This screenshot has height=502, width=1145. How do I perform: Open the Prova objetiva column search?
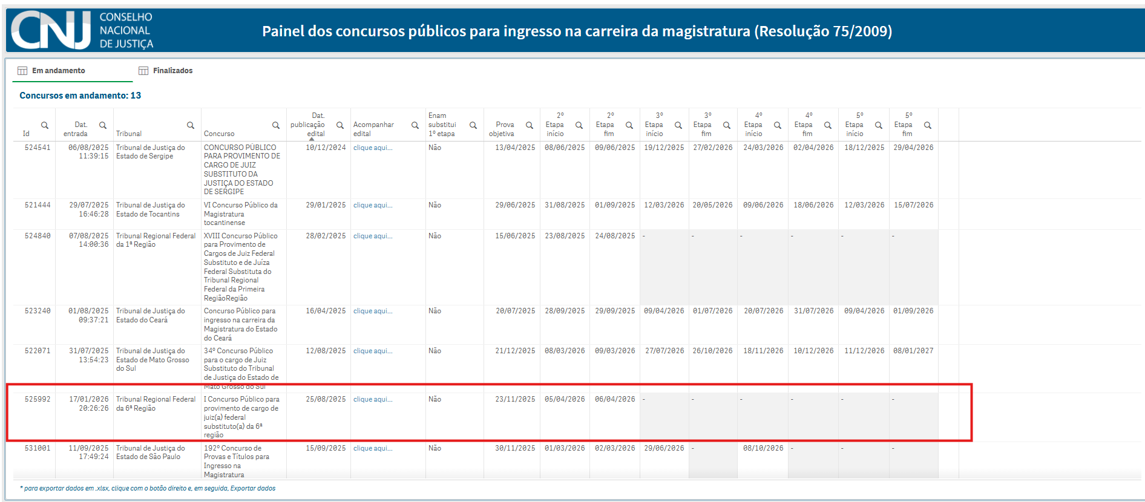coord(530,125)
